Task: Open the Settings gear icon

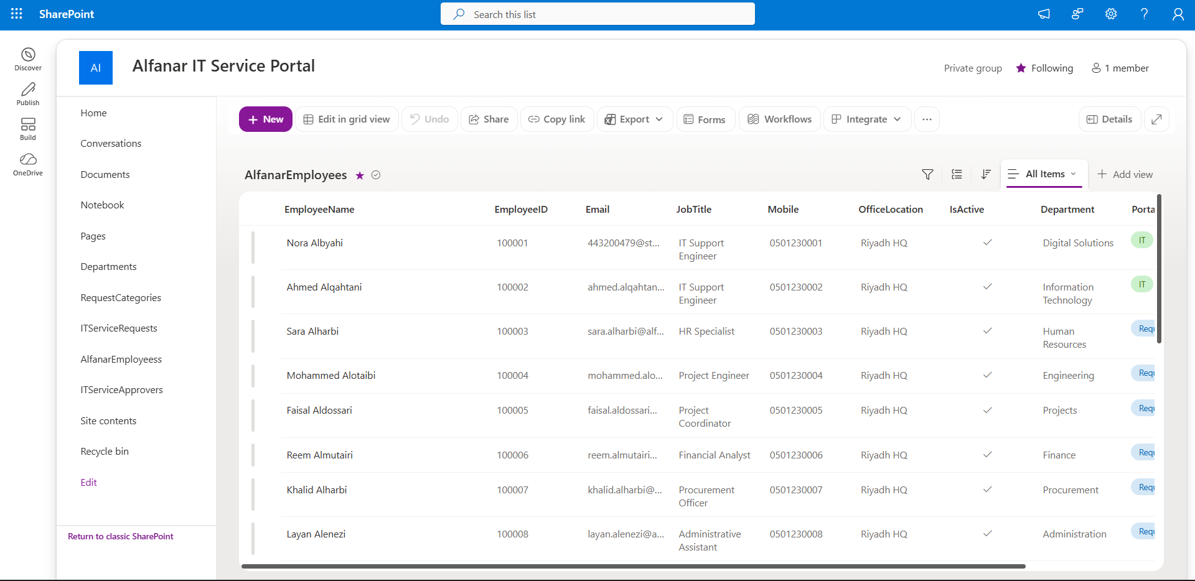Action: click(1111, 14)
